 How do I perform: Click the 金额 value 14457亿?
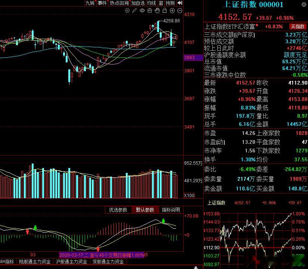coord(297,124)
